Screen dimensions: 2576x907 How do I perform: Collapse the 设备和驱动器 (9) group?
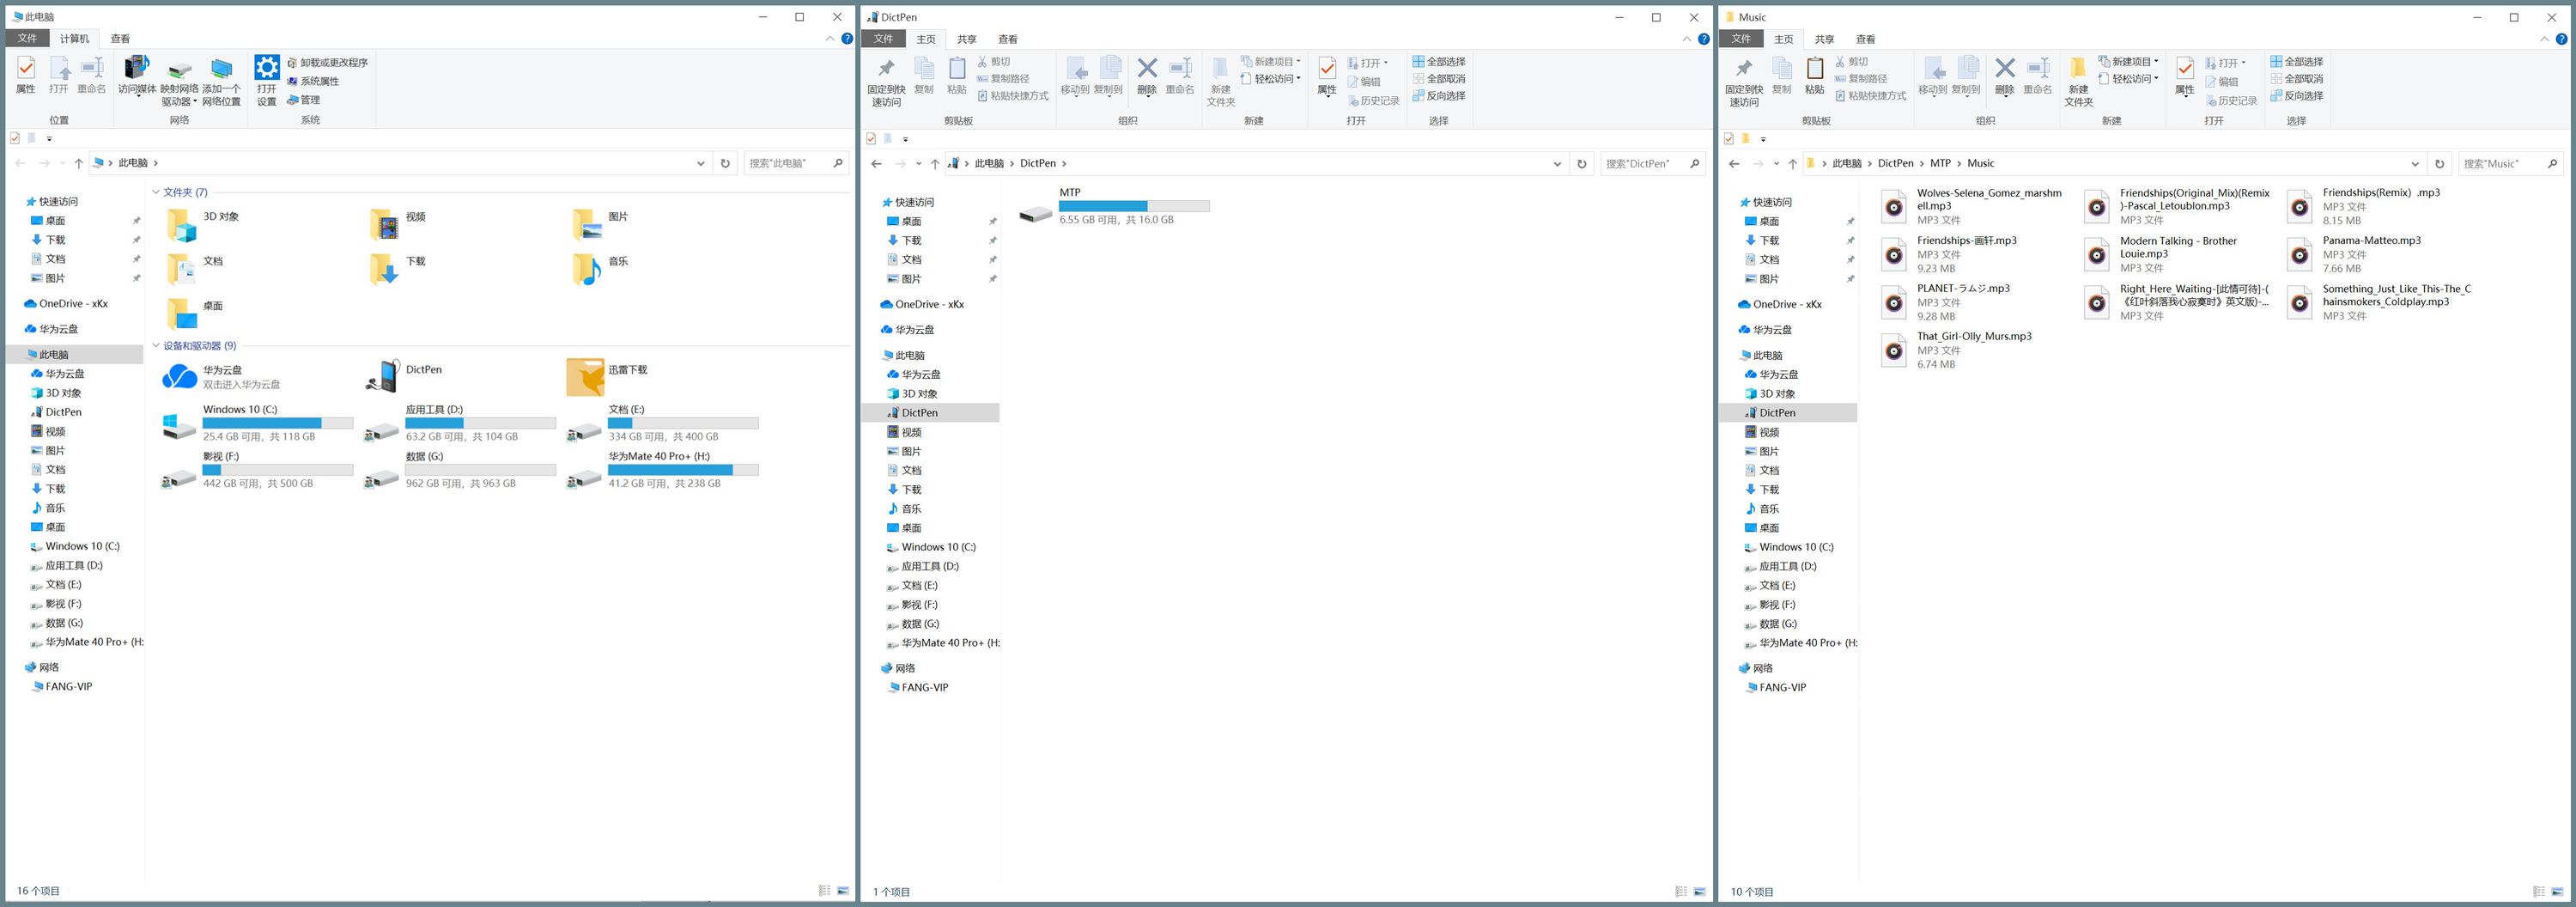point(156,346)
